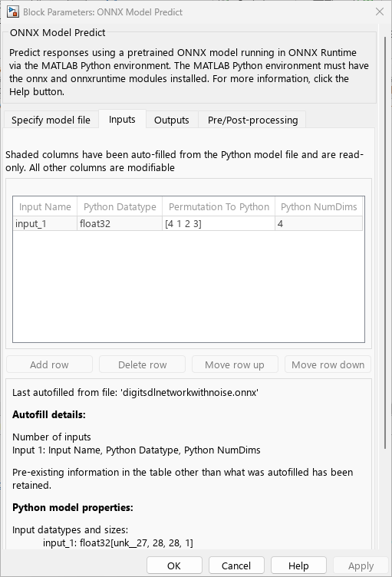
Task: Select the Permutation To Python column header
Action: (219, 207)
